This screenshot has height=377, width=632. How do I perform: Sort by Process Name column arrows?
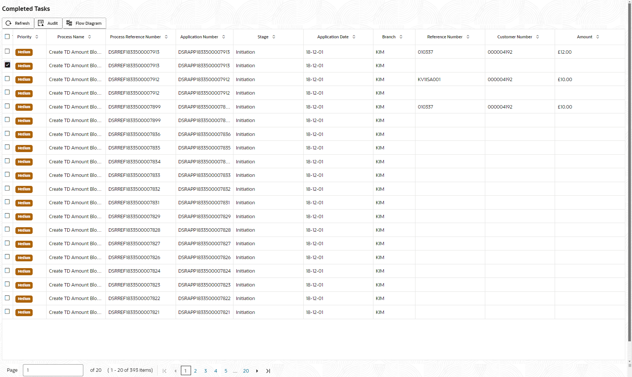(x=90, y=37)
